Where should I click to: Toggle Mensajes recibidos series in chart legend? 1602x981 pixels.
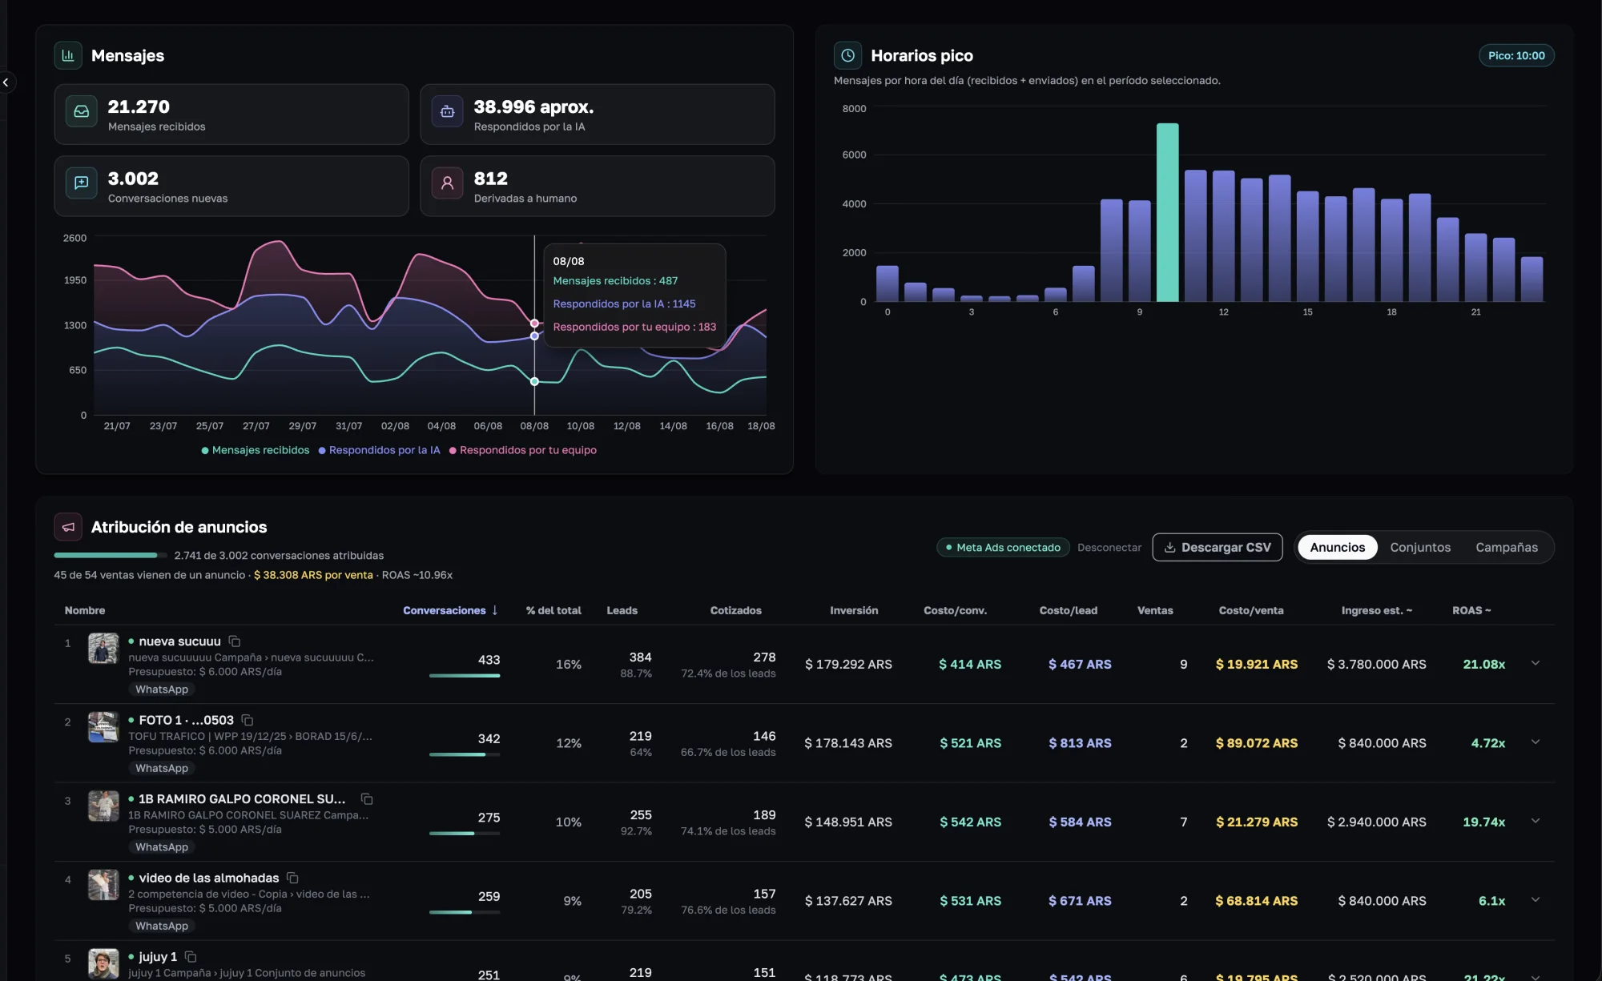[256, 450]
